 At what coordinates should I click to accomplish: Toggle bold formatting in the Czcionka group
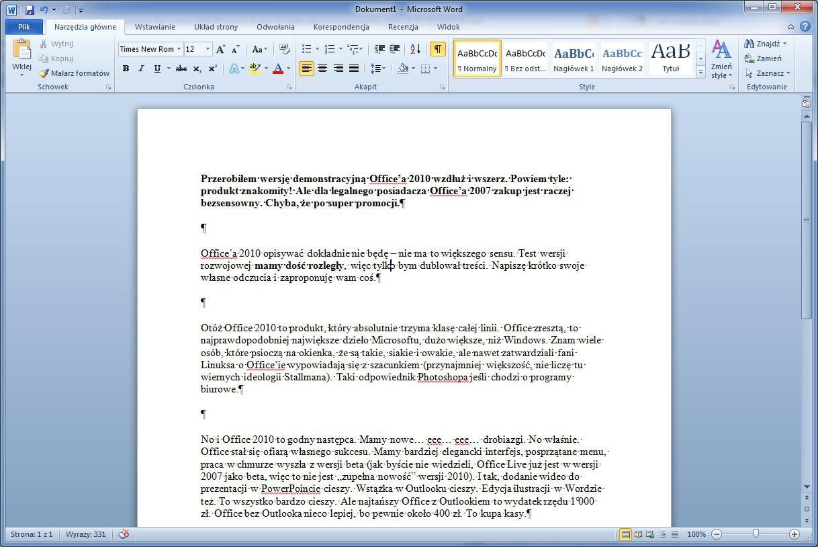126,68
